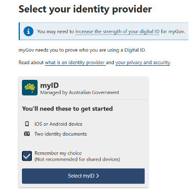Click the identity card documents icon
189x193 pixels.
(x=27, y=134)
